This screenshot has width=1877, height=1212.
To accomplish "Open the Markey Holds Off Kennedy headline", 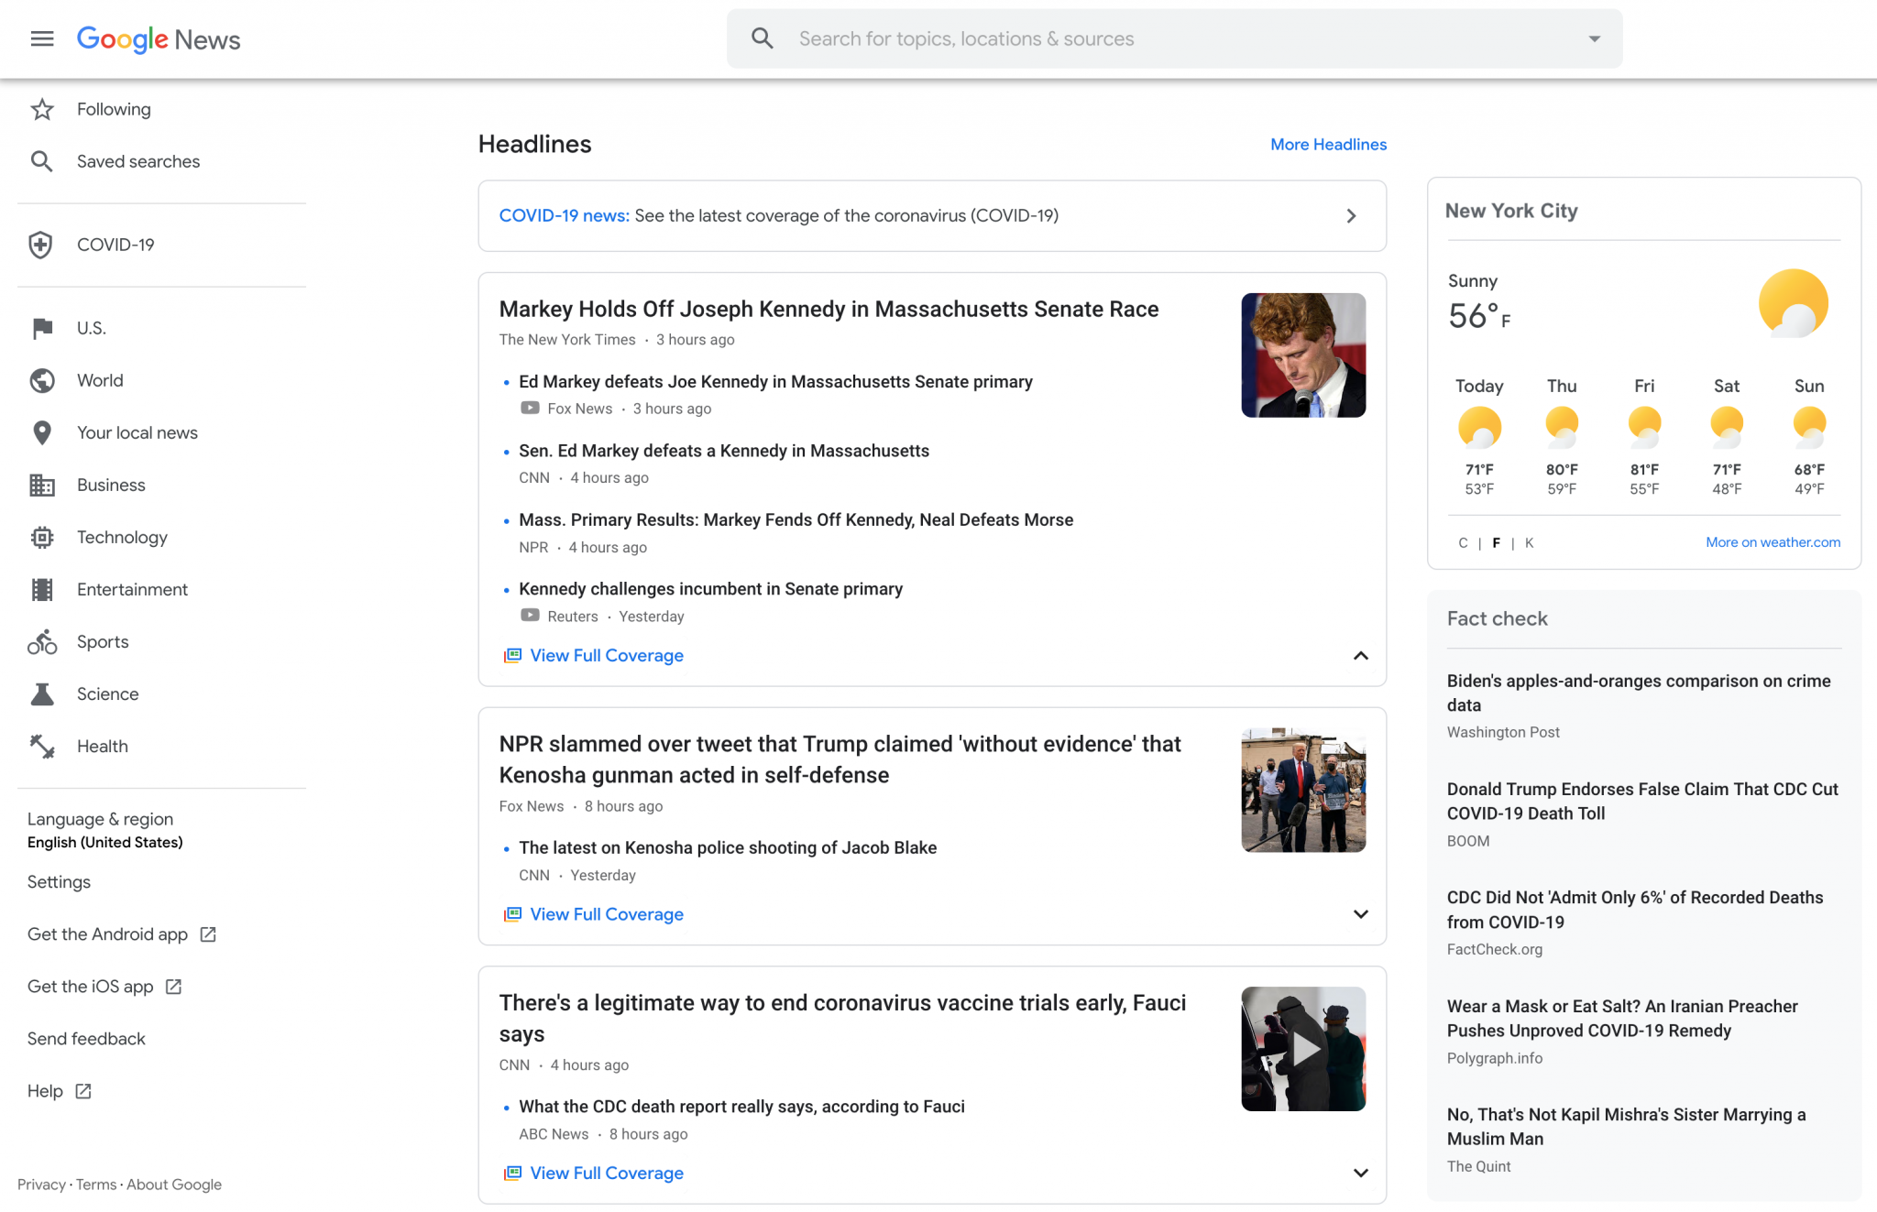I will pyautogui.click(x=829, y=309).
